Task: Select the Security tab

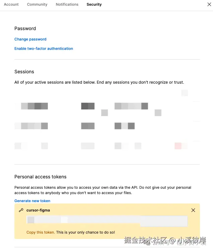Action: 94,4
